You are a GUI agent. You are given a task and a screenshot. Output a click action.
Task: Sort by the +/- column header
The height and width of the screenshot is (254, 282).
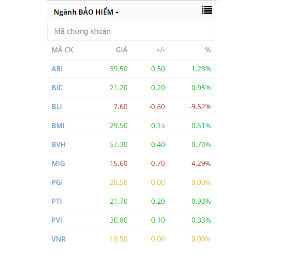[160, 50]
